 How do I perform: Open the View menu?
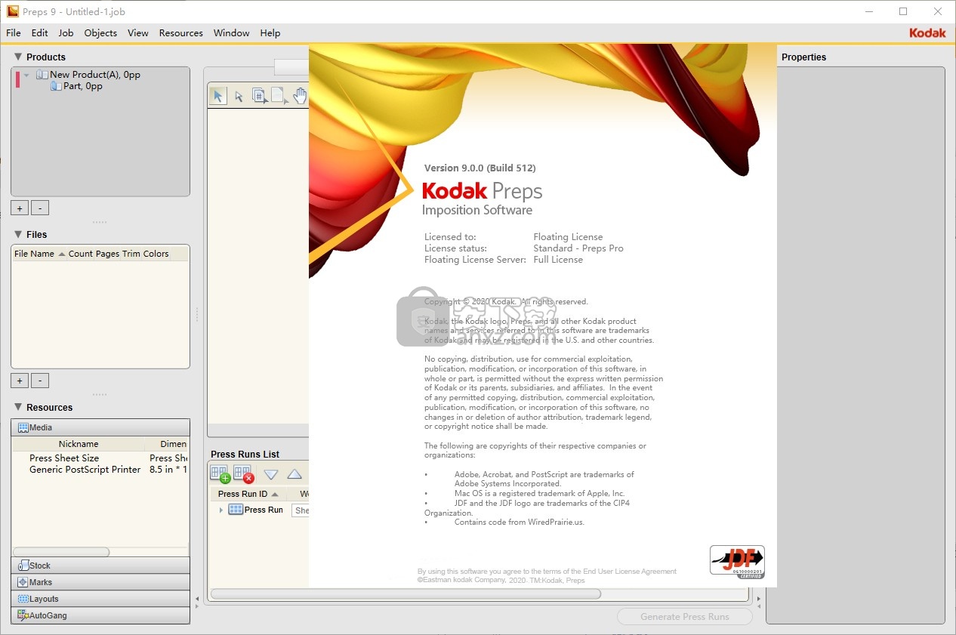coord(138,32)
